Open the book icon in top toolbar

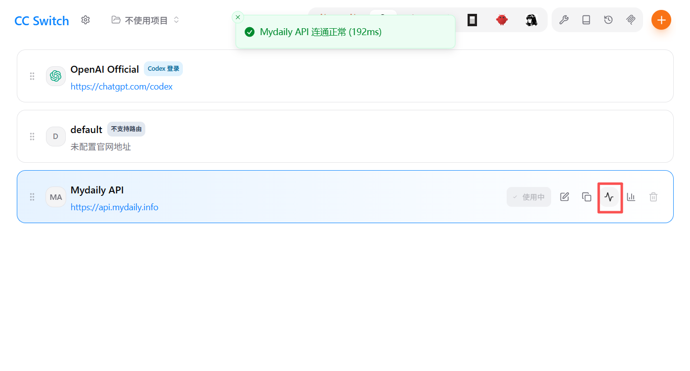(x=586, y=20)
